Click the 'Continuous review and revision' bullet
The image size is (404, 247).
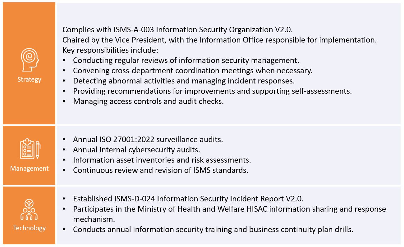pos(160,170)
